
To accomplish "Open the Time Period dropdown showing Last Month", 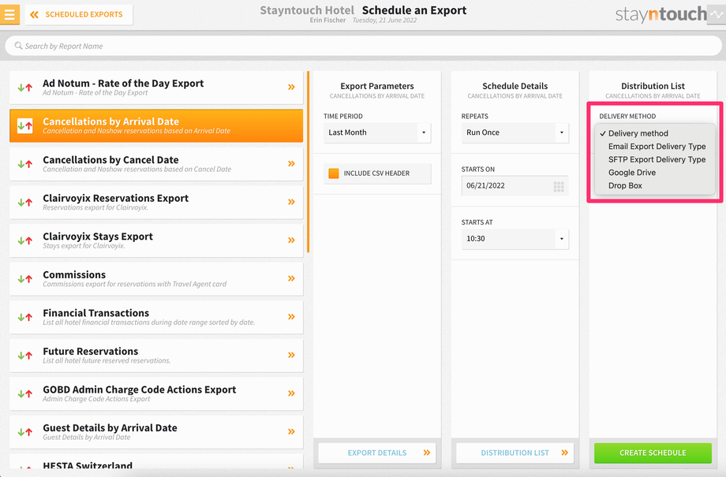I will click(x=377, y=132).
